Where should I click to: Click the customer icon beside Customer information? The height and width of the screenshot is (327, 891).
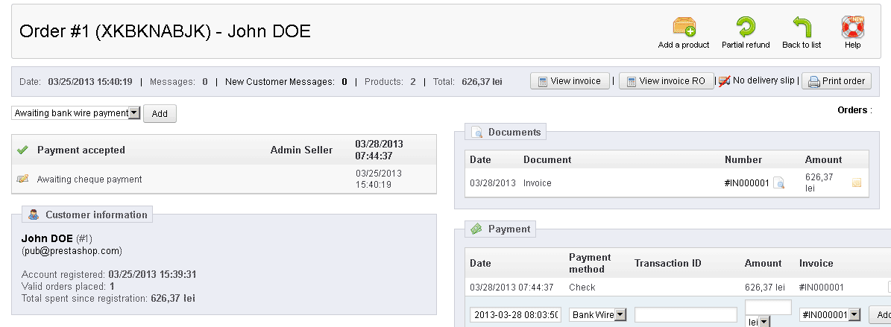[34, 215]
